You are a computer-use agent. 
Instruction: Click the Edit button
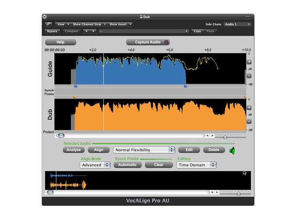click(x=189, y=150)
